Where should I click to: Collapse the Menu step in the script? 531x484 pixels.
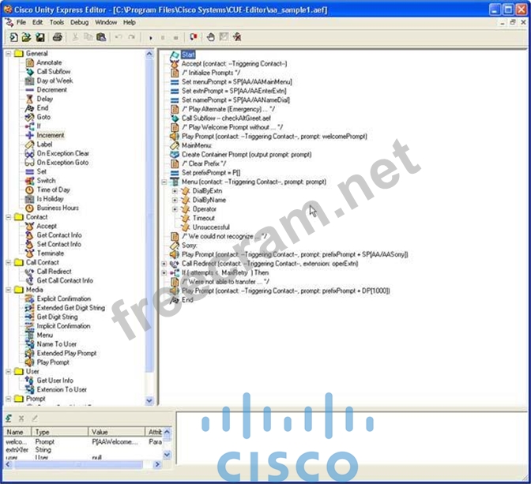click(164, 182)
